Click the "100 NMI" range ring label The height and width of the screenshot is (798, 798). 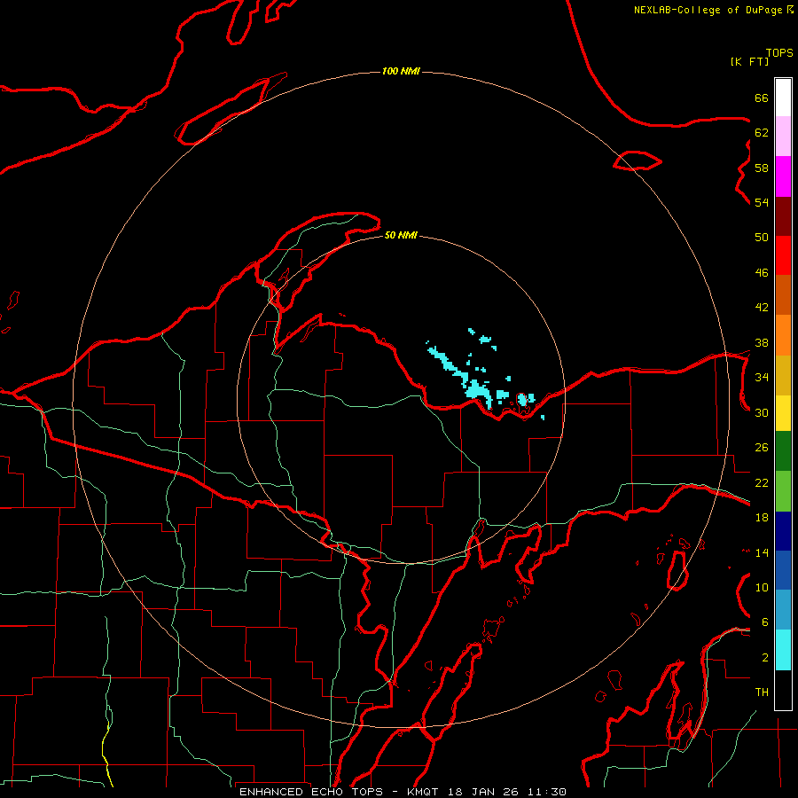click(x=401, y=71)
